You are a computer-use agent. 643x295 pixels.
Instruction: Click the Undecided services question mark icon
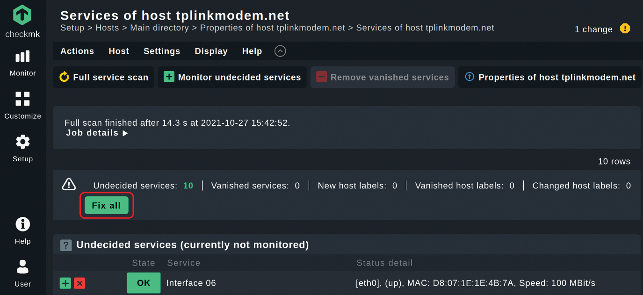pos(66,245)
